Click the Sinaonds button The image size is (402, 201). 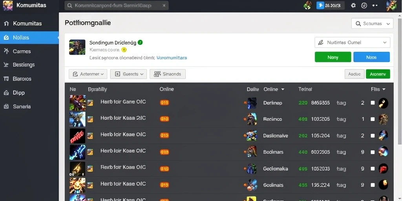168,74
